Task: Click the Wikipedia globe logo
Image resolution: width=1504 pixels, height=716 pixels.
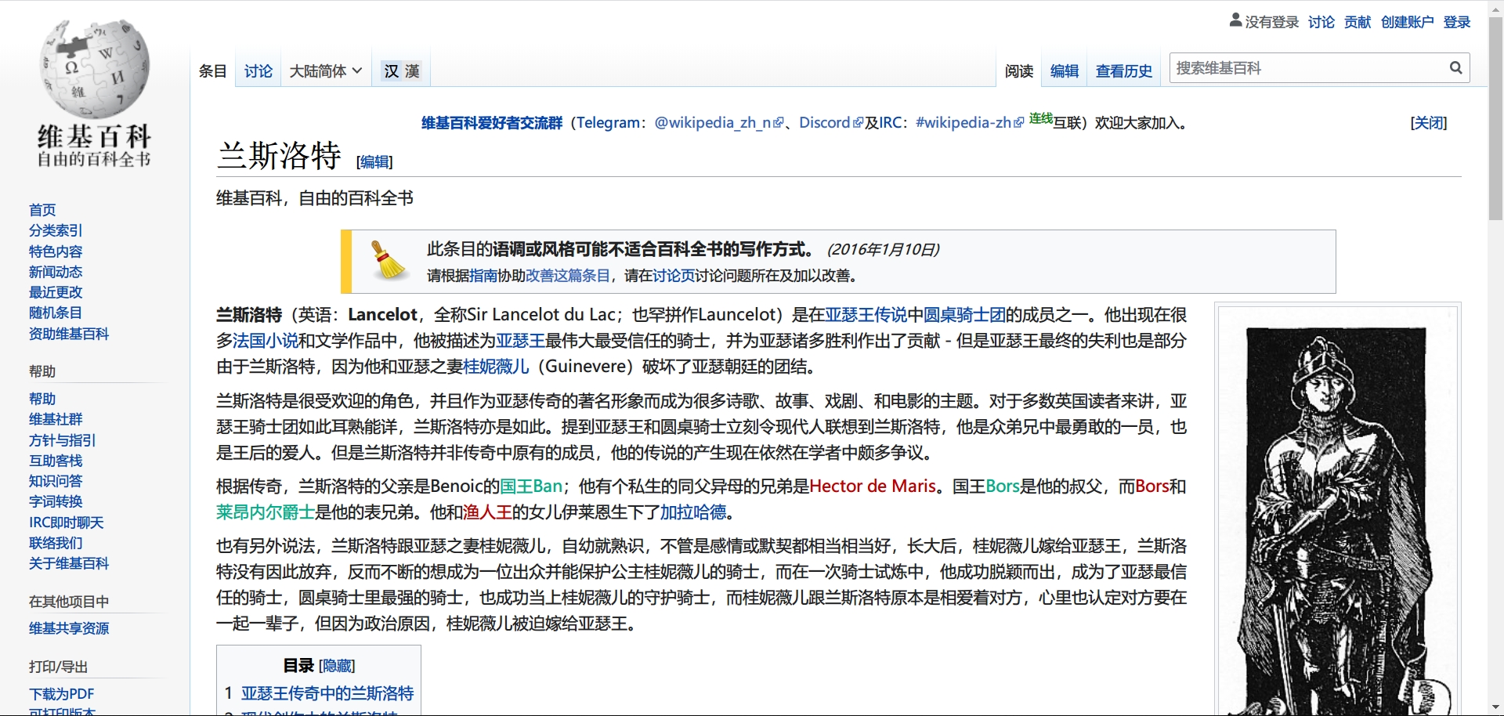Action: coord(94,69)
